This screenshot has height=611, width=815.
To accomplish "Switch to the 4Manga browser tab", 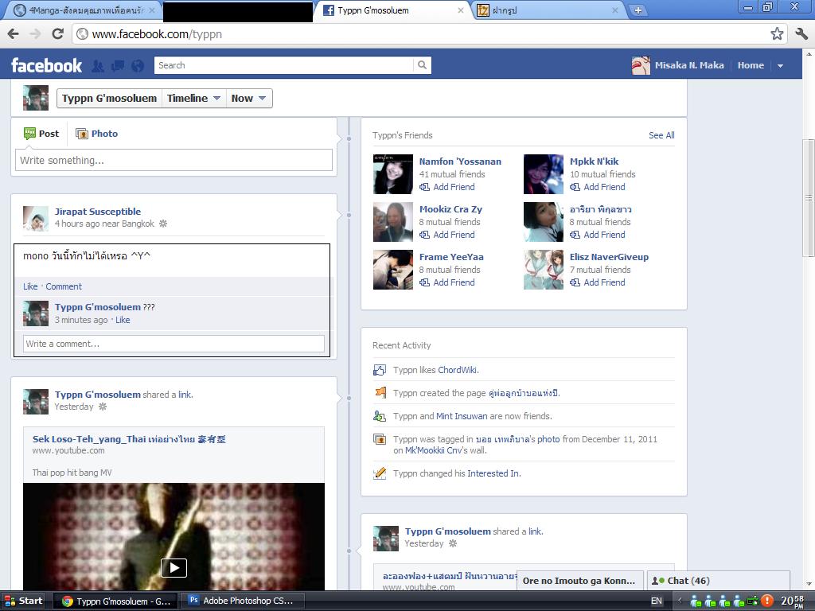I will pos(82,10).
